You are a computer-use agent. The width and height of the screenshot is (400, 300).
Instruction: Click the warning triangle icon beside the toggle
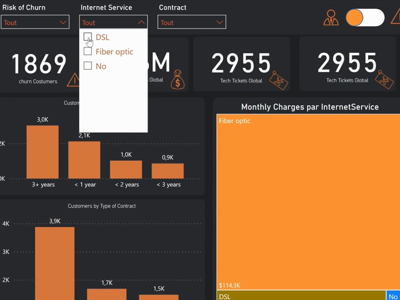(x=396, y=17)
